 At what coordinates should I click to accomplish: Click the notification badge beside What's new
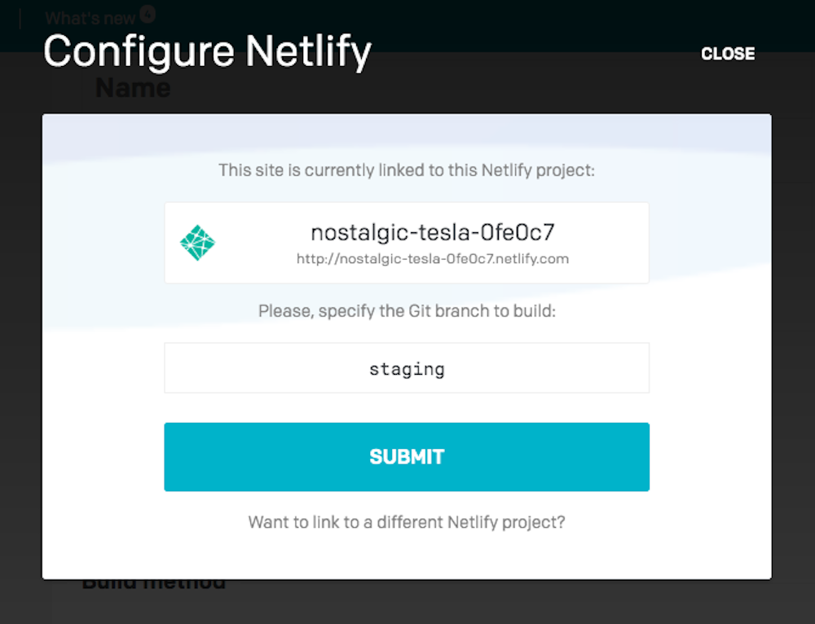[x=148, y=14]
